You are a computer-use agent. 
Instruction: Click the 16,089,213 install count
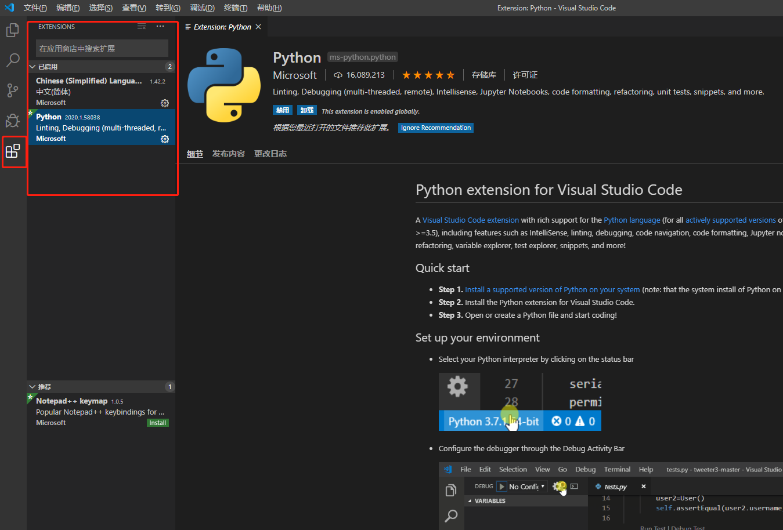[366, 75]
